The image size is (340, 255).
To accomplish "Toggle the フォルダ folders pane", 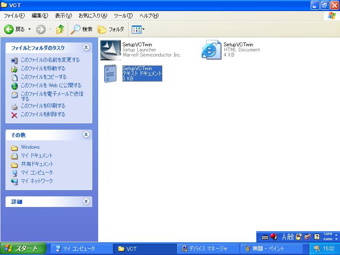I will pyautogui.click(x=111, y=29).
